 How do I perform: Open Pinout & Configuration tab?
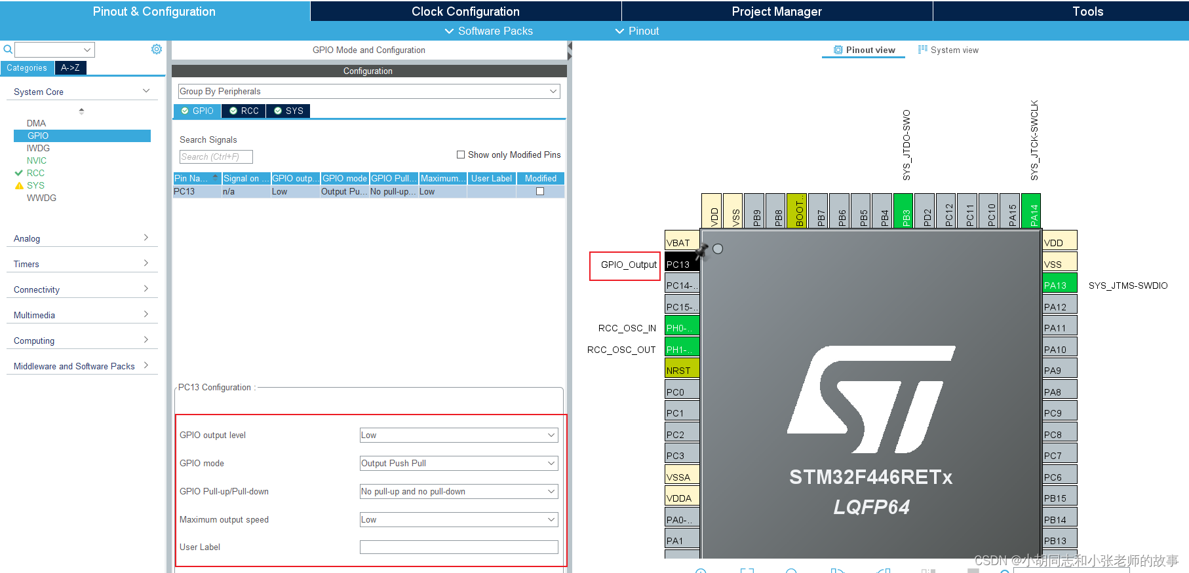pyautogui.click(x=155, y=11)
